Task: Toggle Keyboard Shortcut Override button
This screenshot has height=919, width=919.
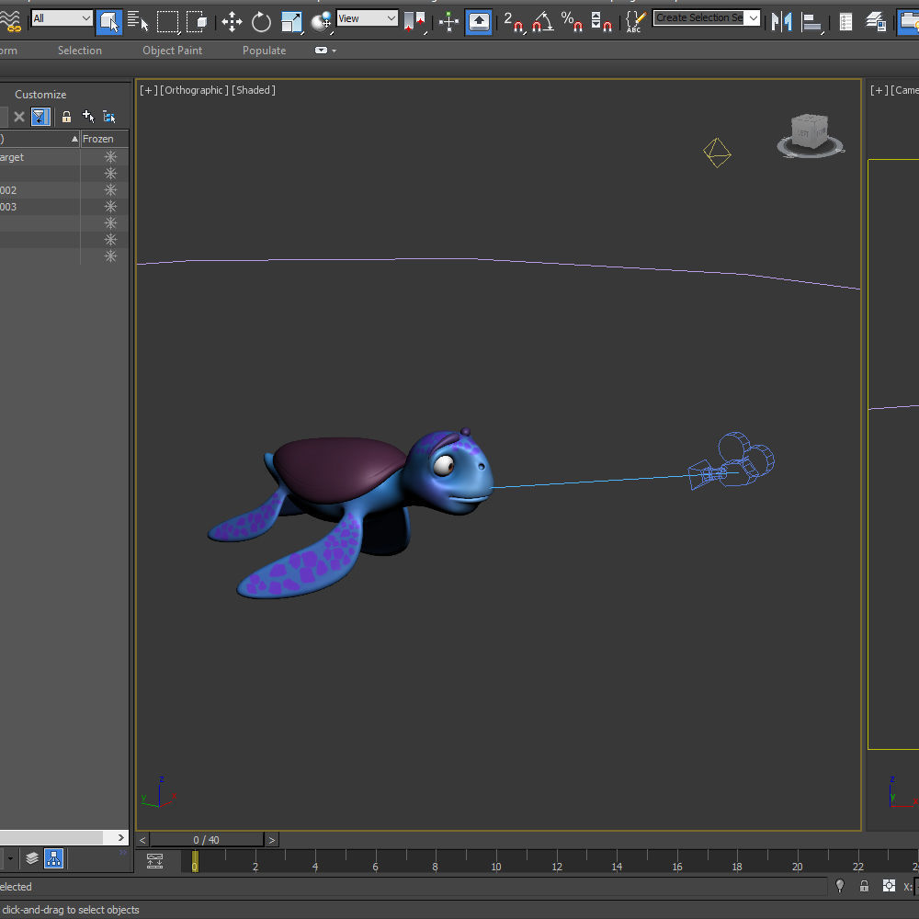Action: click(x=479, y=22)
